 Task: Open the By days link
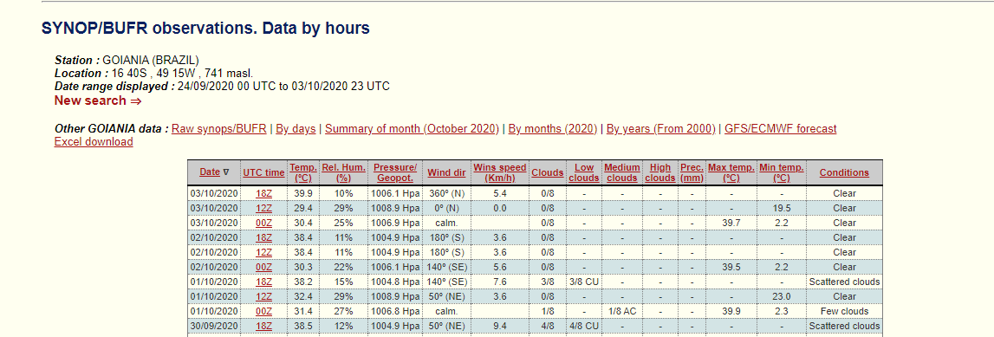pyautogui.click(x=296, y=128)
